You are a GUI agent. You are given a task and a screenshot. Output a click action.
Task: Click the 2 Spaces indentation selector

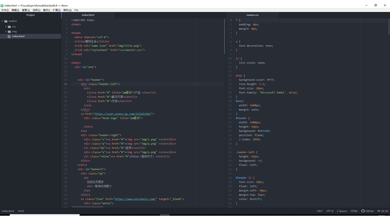click(342, 211)
